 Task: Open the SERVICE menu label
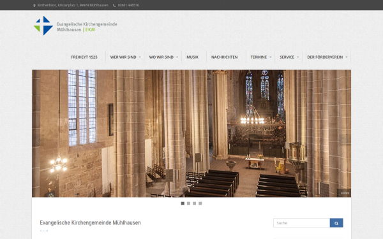pos(287,57)
